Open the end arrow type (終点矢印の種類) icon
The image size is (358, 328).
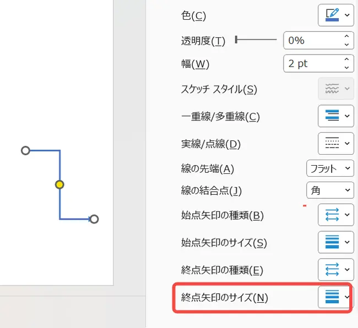pos(332,269)
